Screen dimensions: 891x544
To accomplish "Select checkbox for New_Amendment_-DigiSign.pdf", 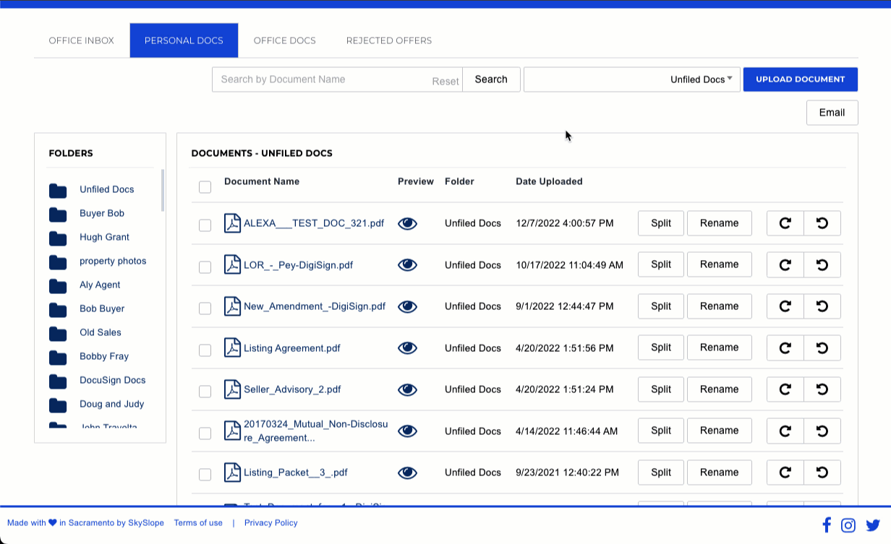I will [205, 308].
